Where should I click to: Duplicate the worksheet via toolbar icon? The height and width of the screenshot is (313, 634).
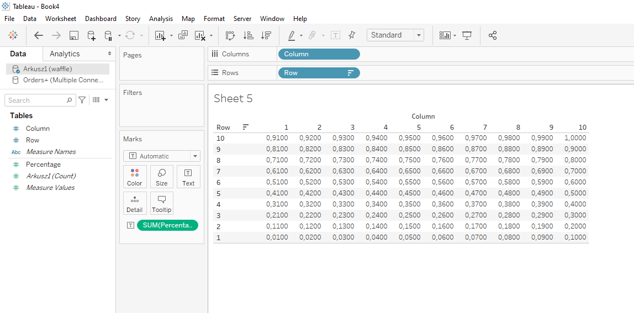click(183, 35)
